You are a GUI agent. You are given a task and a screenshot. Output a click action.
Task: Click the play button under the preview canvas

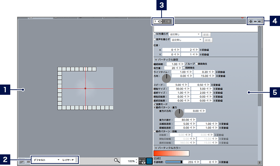click(22, 161)
